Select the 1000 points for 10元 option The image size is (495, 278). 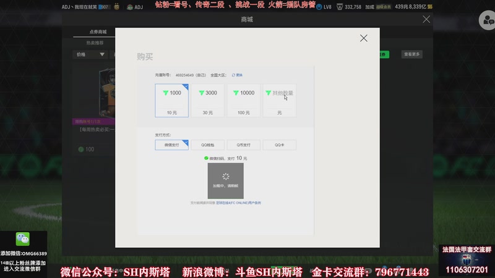(x=171, y=101)
